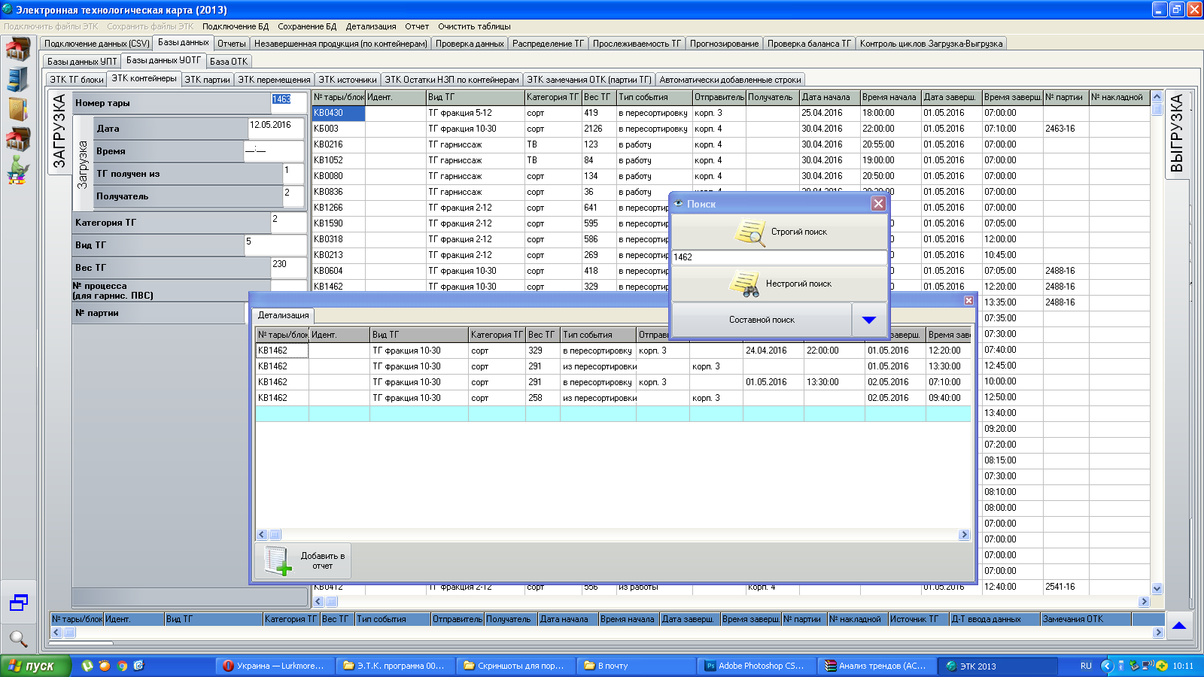
Task: Click the magnifier icon in left sidebar
Action: 18,639
